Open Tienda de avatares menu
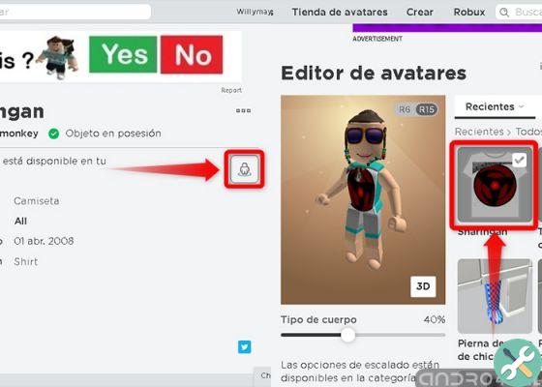 pyautogui.click(x=340, y=12)
